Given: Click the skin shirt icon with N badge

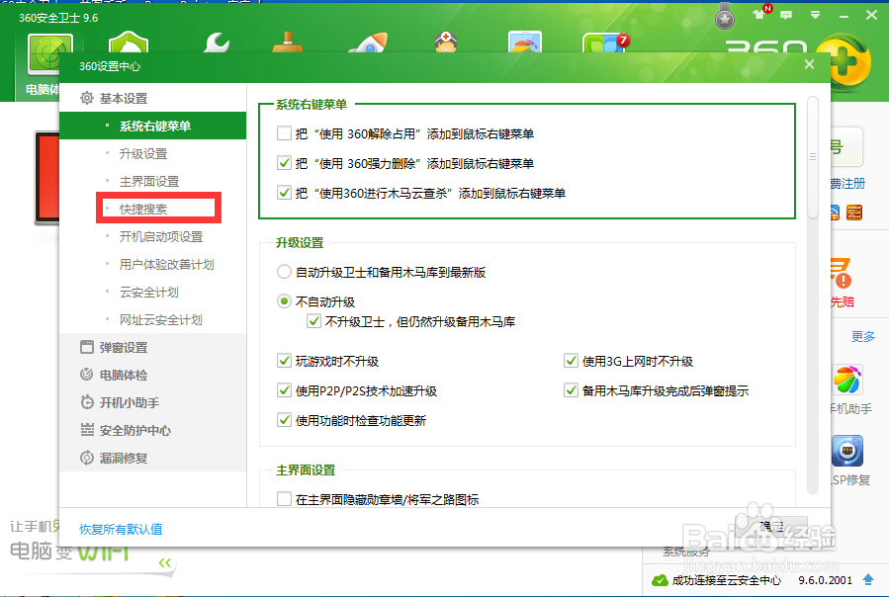Looking at the screenshot, I should tap(760, 14).
